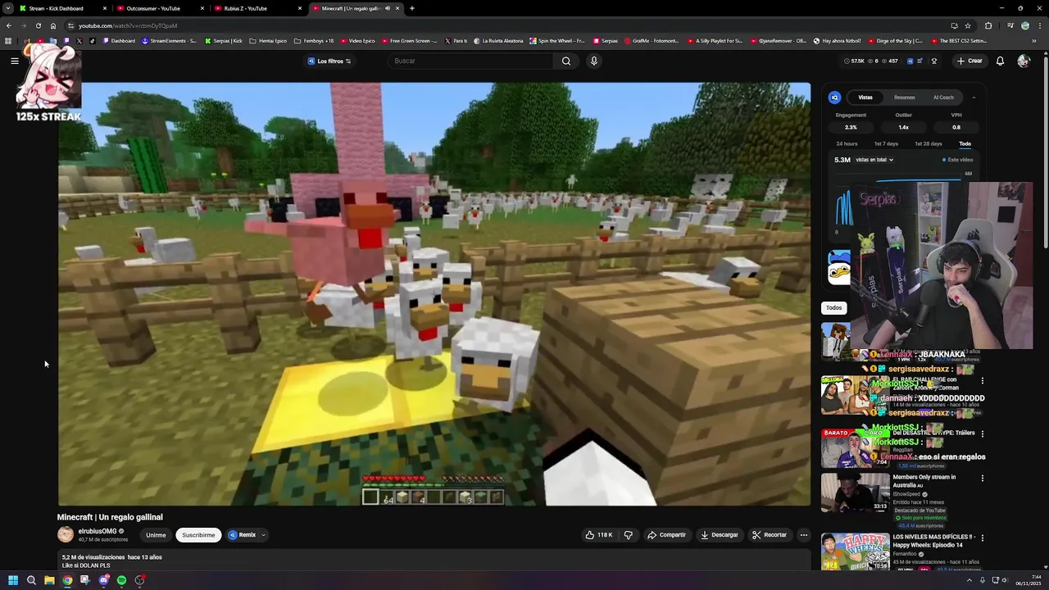Open Windows Start menu

[13, 580]
